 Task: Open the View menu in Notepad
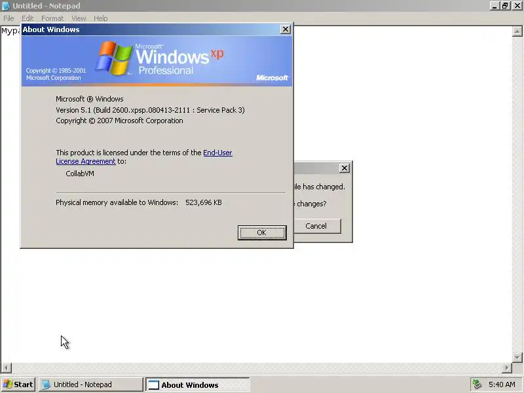coord(79,18)
